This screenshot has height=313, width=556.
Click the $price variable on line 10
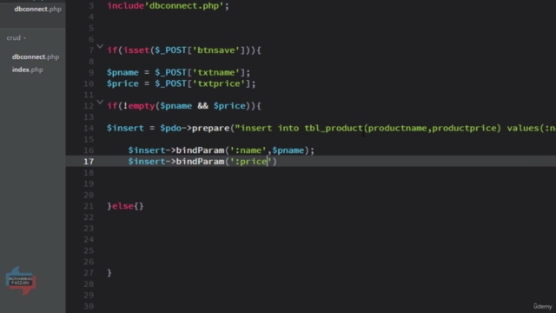122,83
